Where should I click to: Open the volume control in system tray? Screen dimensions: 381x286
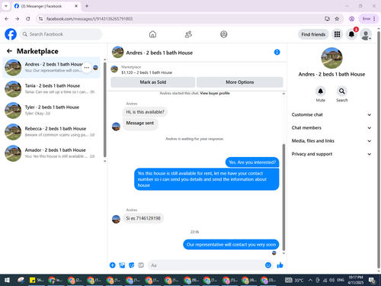tap(331, 280)
